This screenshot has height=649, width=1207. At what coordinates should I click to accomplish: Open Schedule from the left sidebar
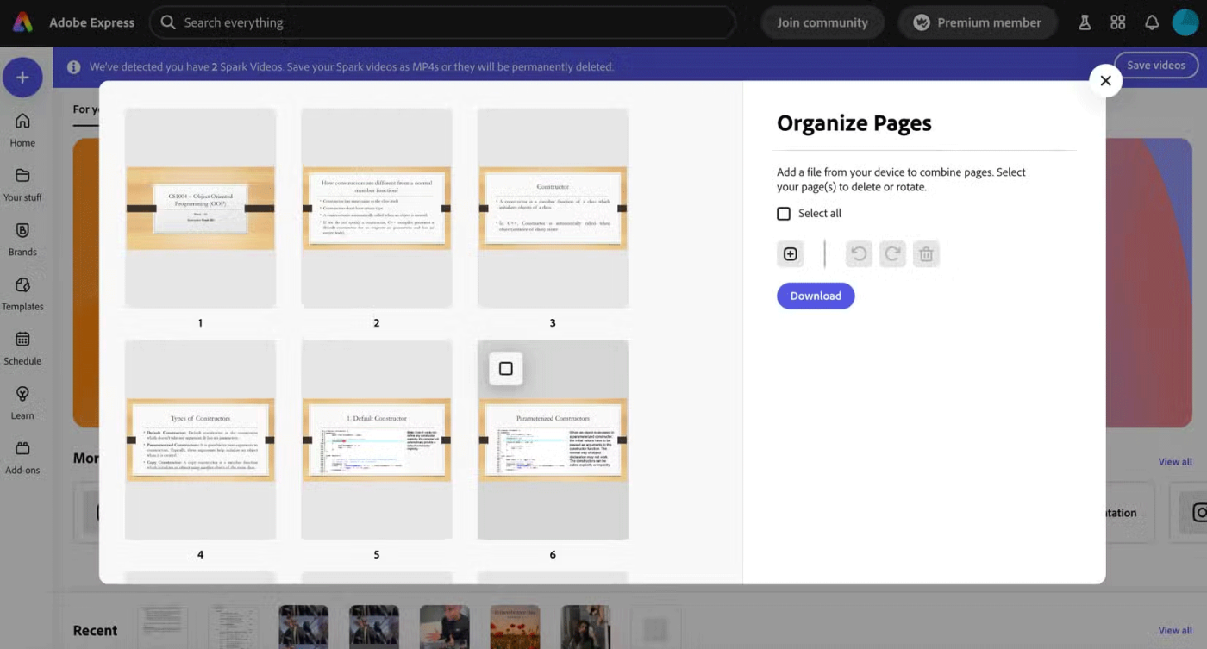pyautogui.click(x=23, y=348)
